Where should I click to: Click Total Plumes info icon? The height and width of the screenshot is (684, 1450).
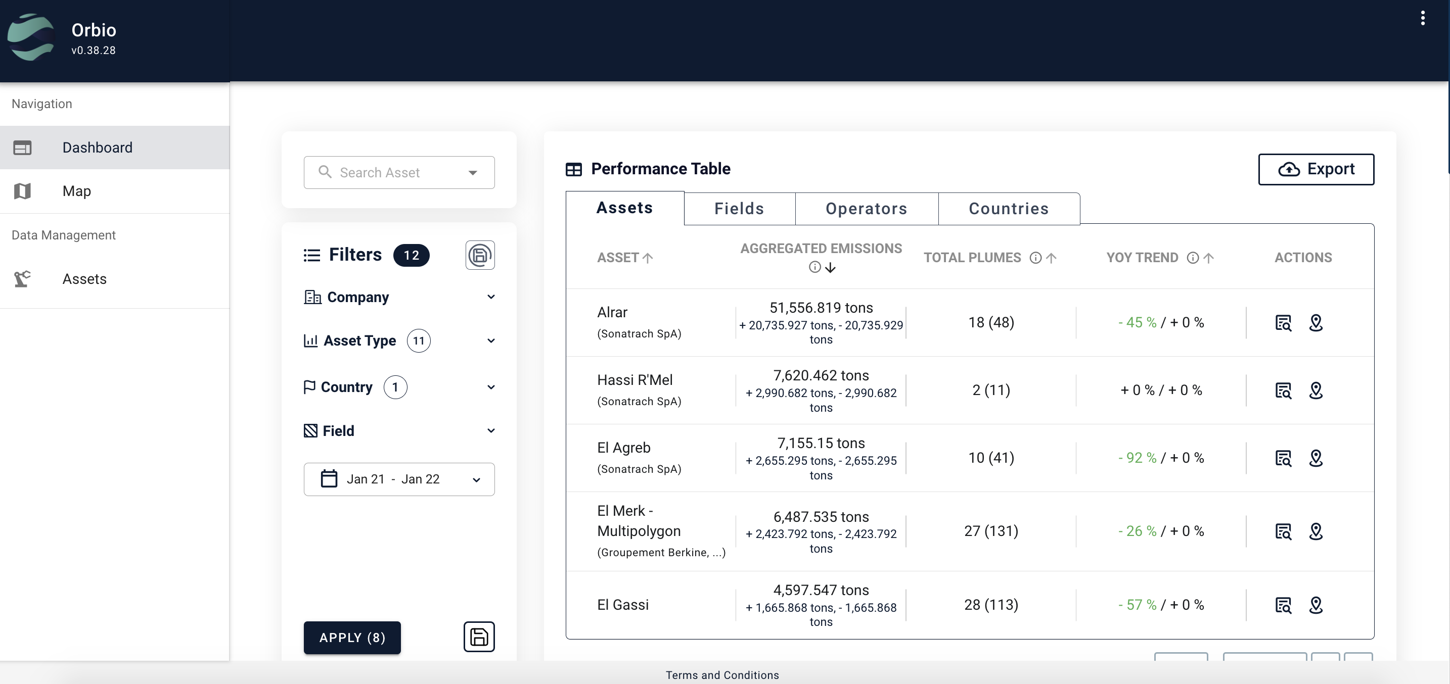(x=1035, y=258)
